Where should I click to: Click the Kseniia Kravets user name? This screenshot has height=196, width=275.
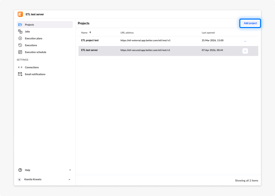[x=33, y=179]
